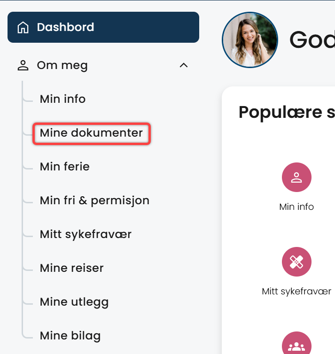
Task: Click the pink Min info shortcut icon
Action: (296, 177)
